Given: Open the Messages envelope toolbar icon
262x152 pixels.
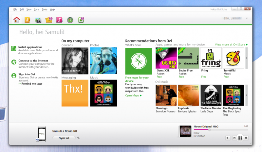Looking at the screenshot, I should pyautogui.click(x=49, y=20).
